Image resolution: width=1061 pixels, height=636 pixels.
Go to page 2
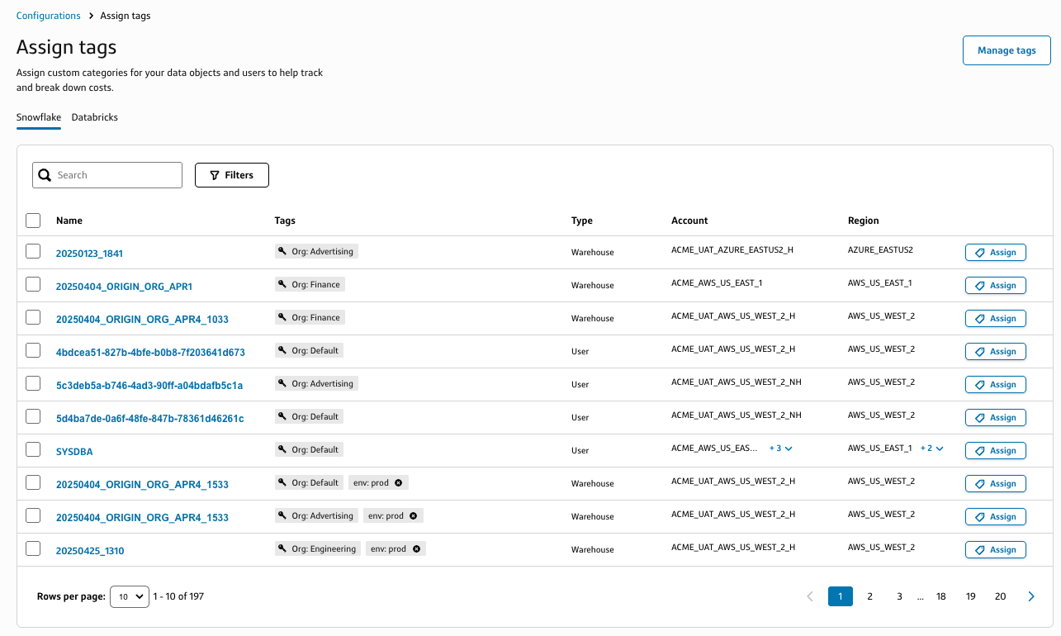pos(869,596)
